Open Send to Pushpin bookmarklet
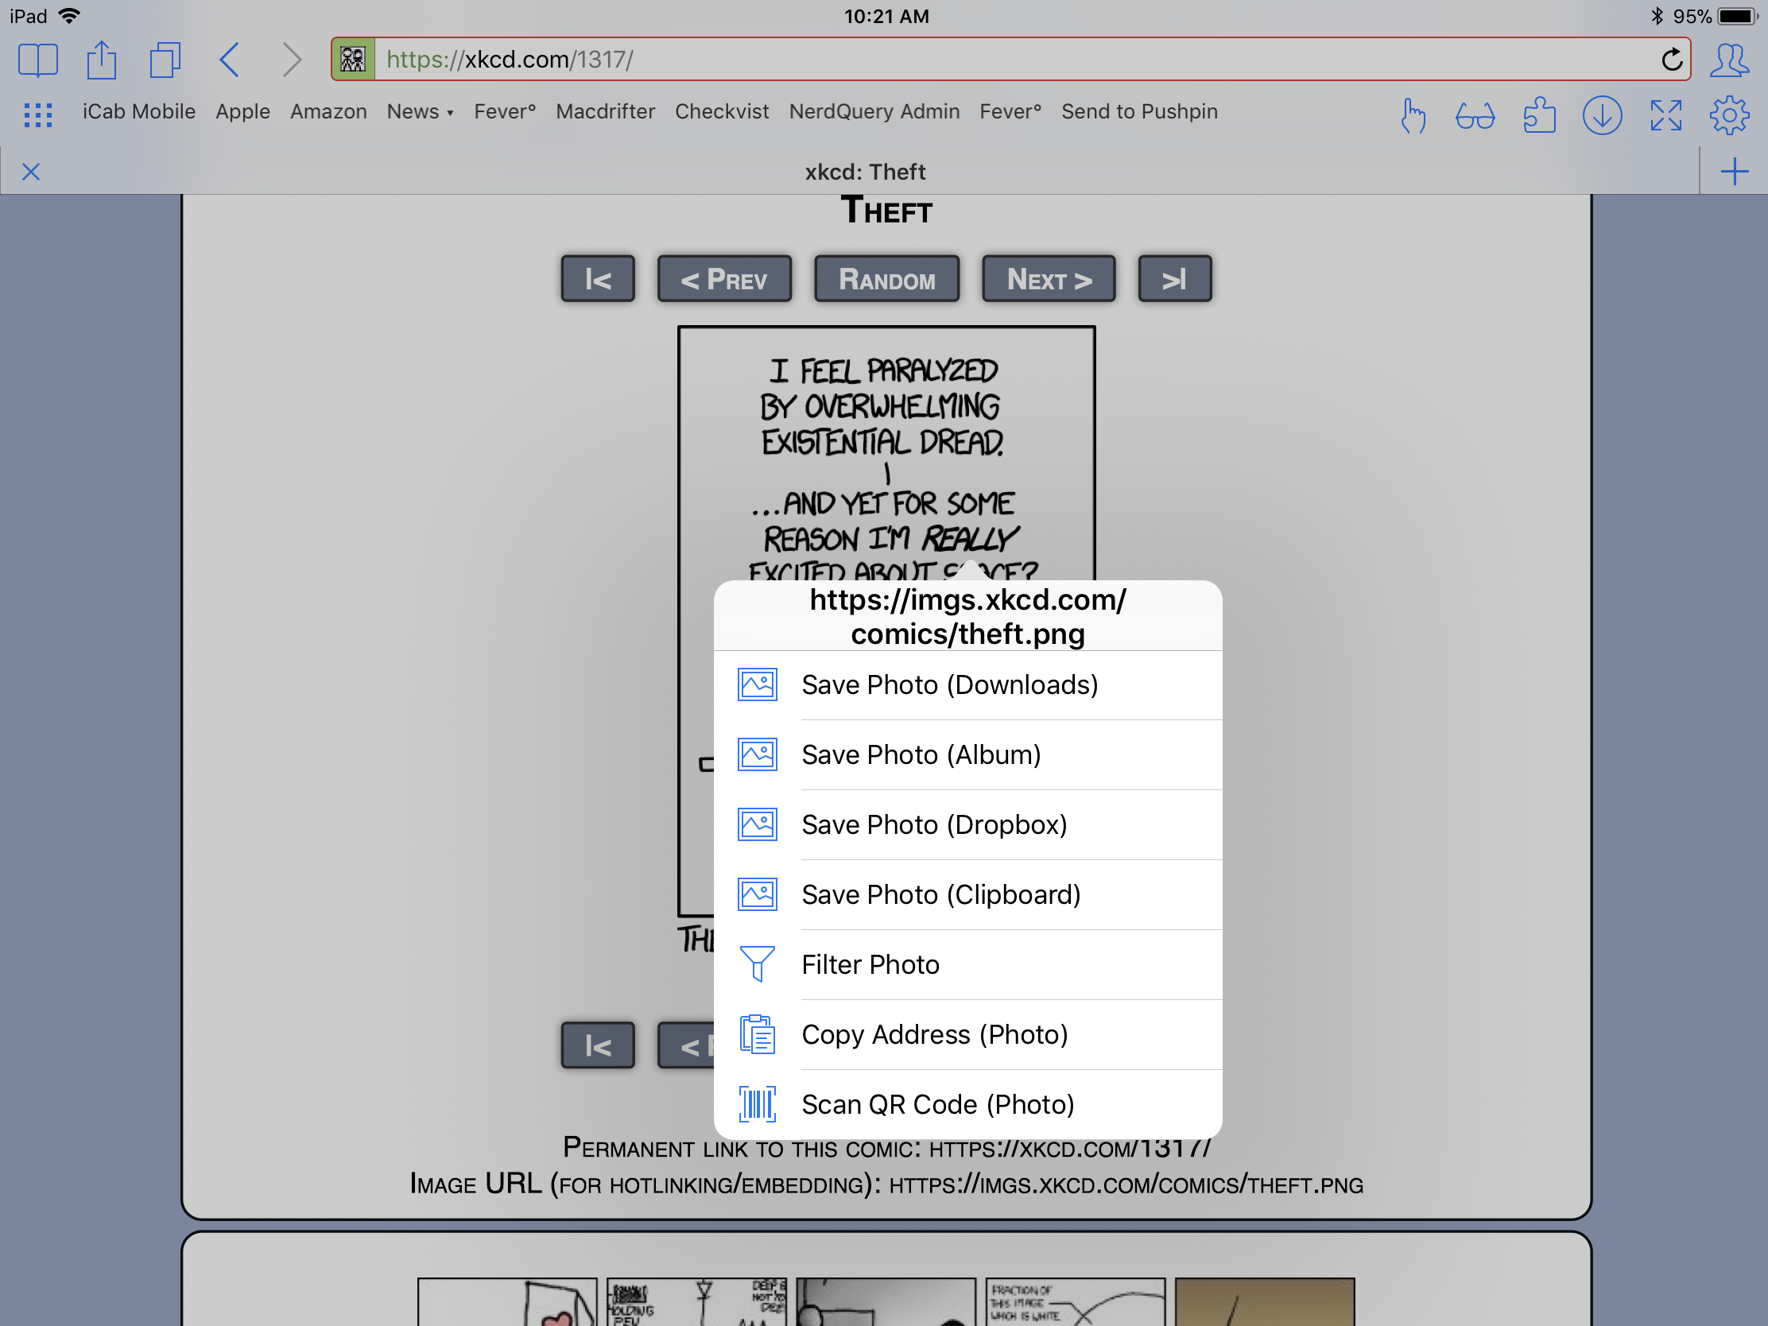This screenshot has height=1326, width=1768. 1139,112
